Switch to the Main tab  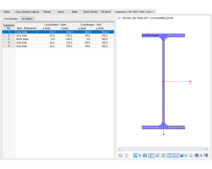click(x=7, y=12)
